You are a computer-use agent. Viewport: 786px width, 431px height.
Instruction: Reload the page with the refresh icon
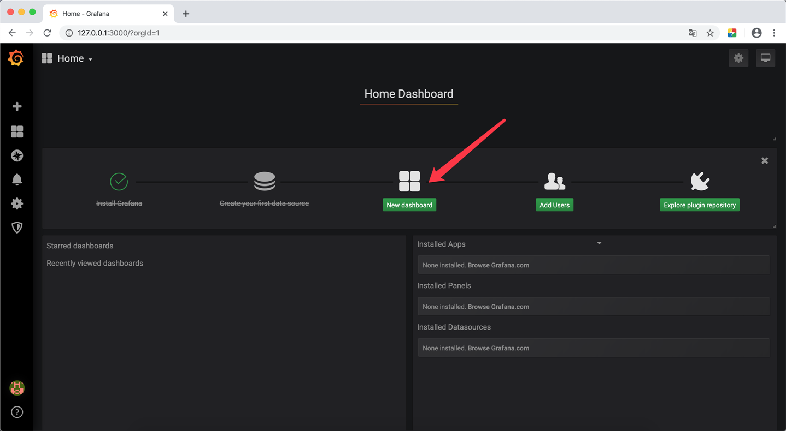[48, 33]
